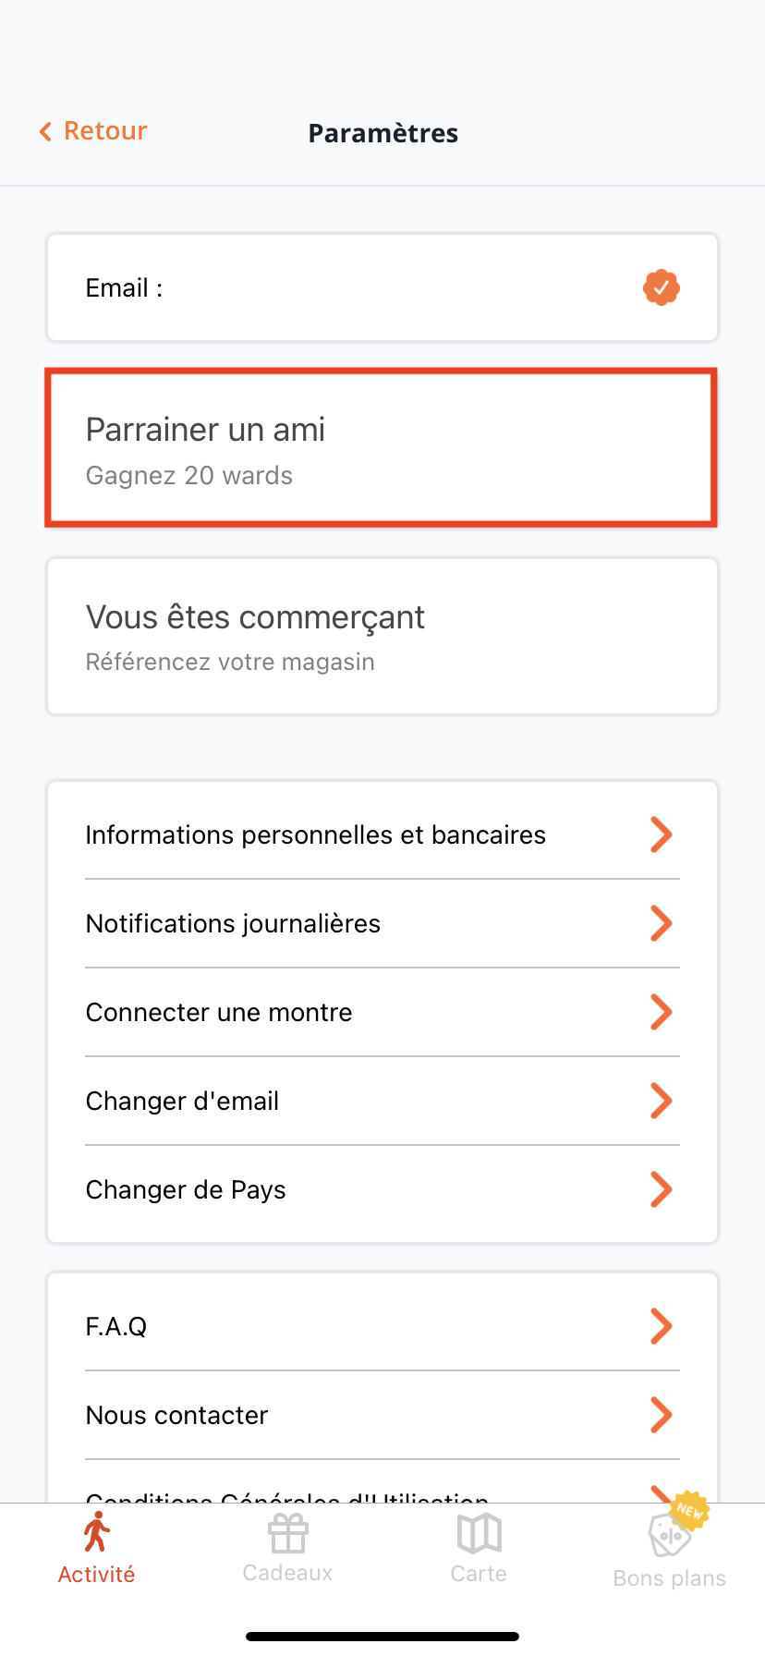Switch to the Carte tab label
The image size is (765, 1656).
pyautogui.click(x=479, y=1573)
